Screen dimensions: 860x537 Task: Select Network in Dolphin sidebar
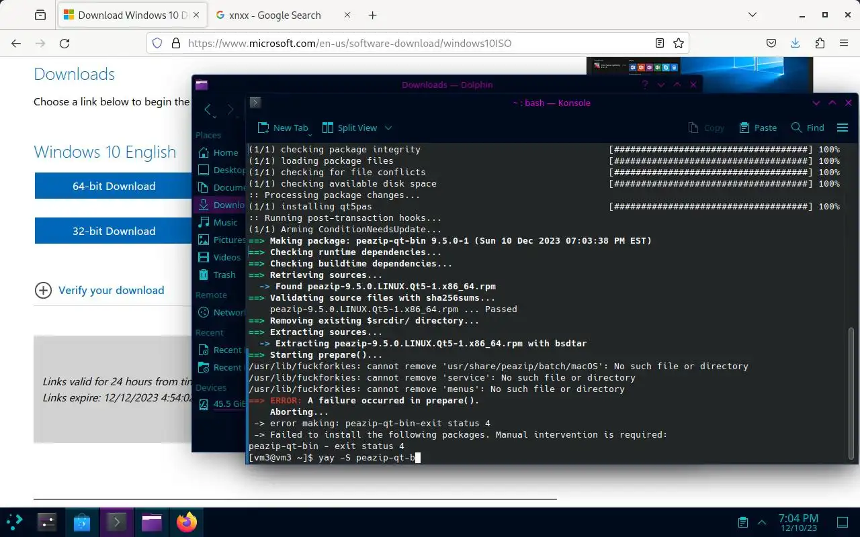tap(221, 312)
